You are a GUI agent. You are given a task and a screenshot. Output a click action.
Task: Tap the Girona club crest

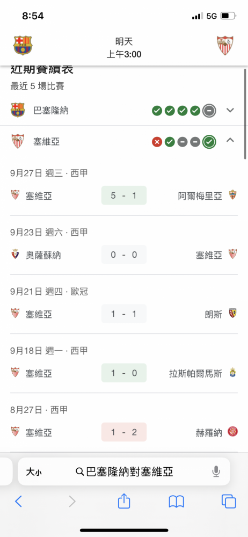tap(233, 431)
